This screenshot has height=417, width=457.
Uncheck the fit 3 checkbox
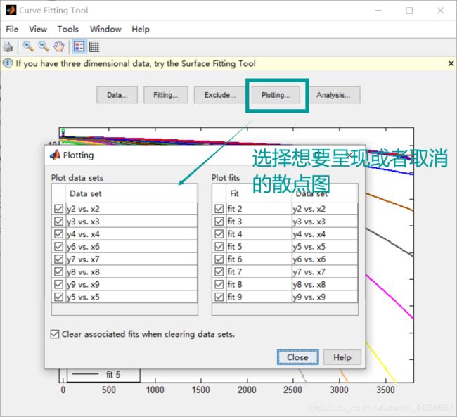point(219,222)
